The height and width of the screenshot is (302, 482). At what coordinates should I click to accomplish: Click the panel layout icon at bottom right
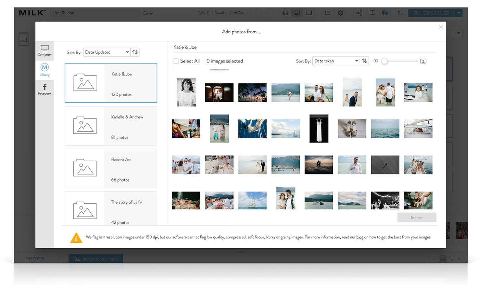443,259
